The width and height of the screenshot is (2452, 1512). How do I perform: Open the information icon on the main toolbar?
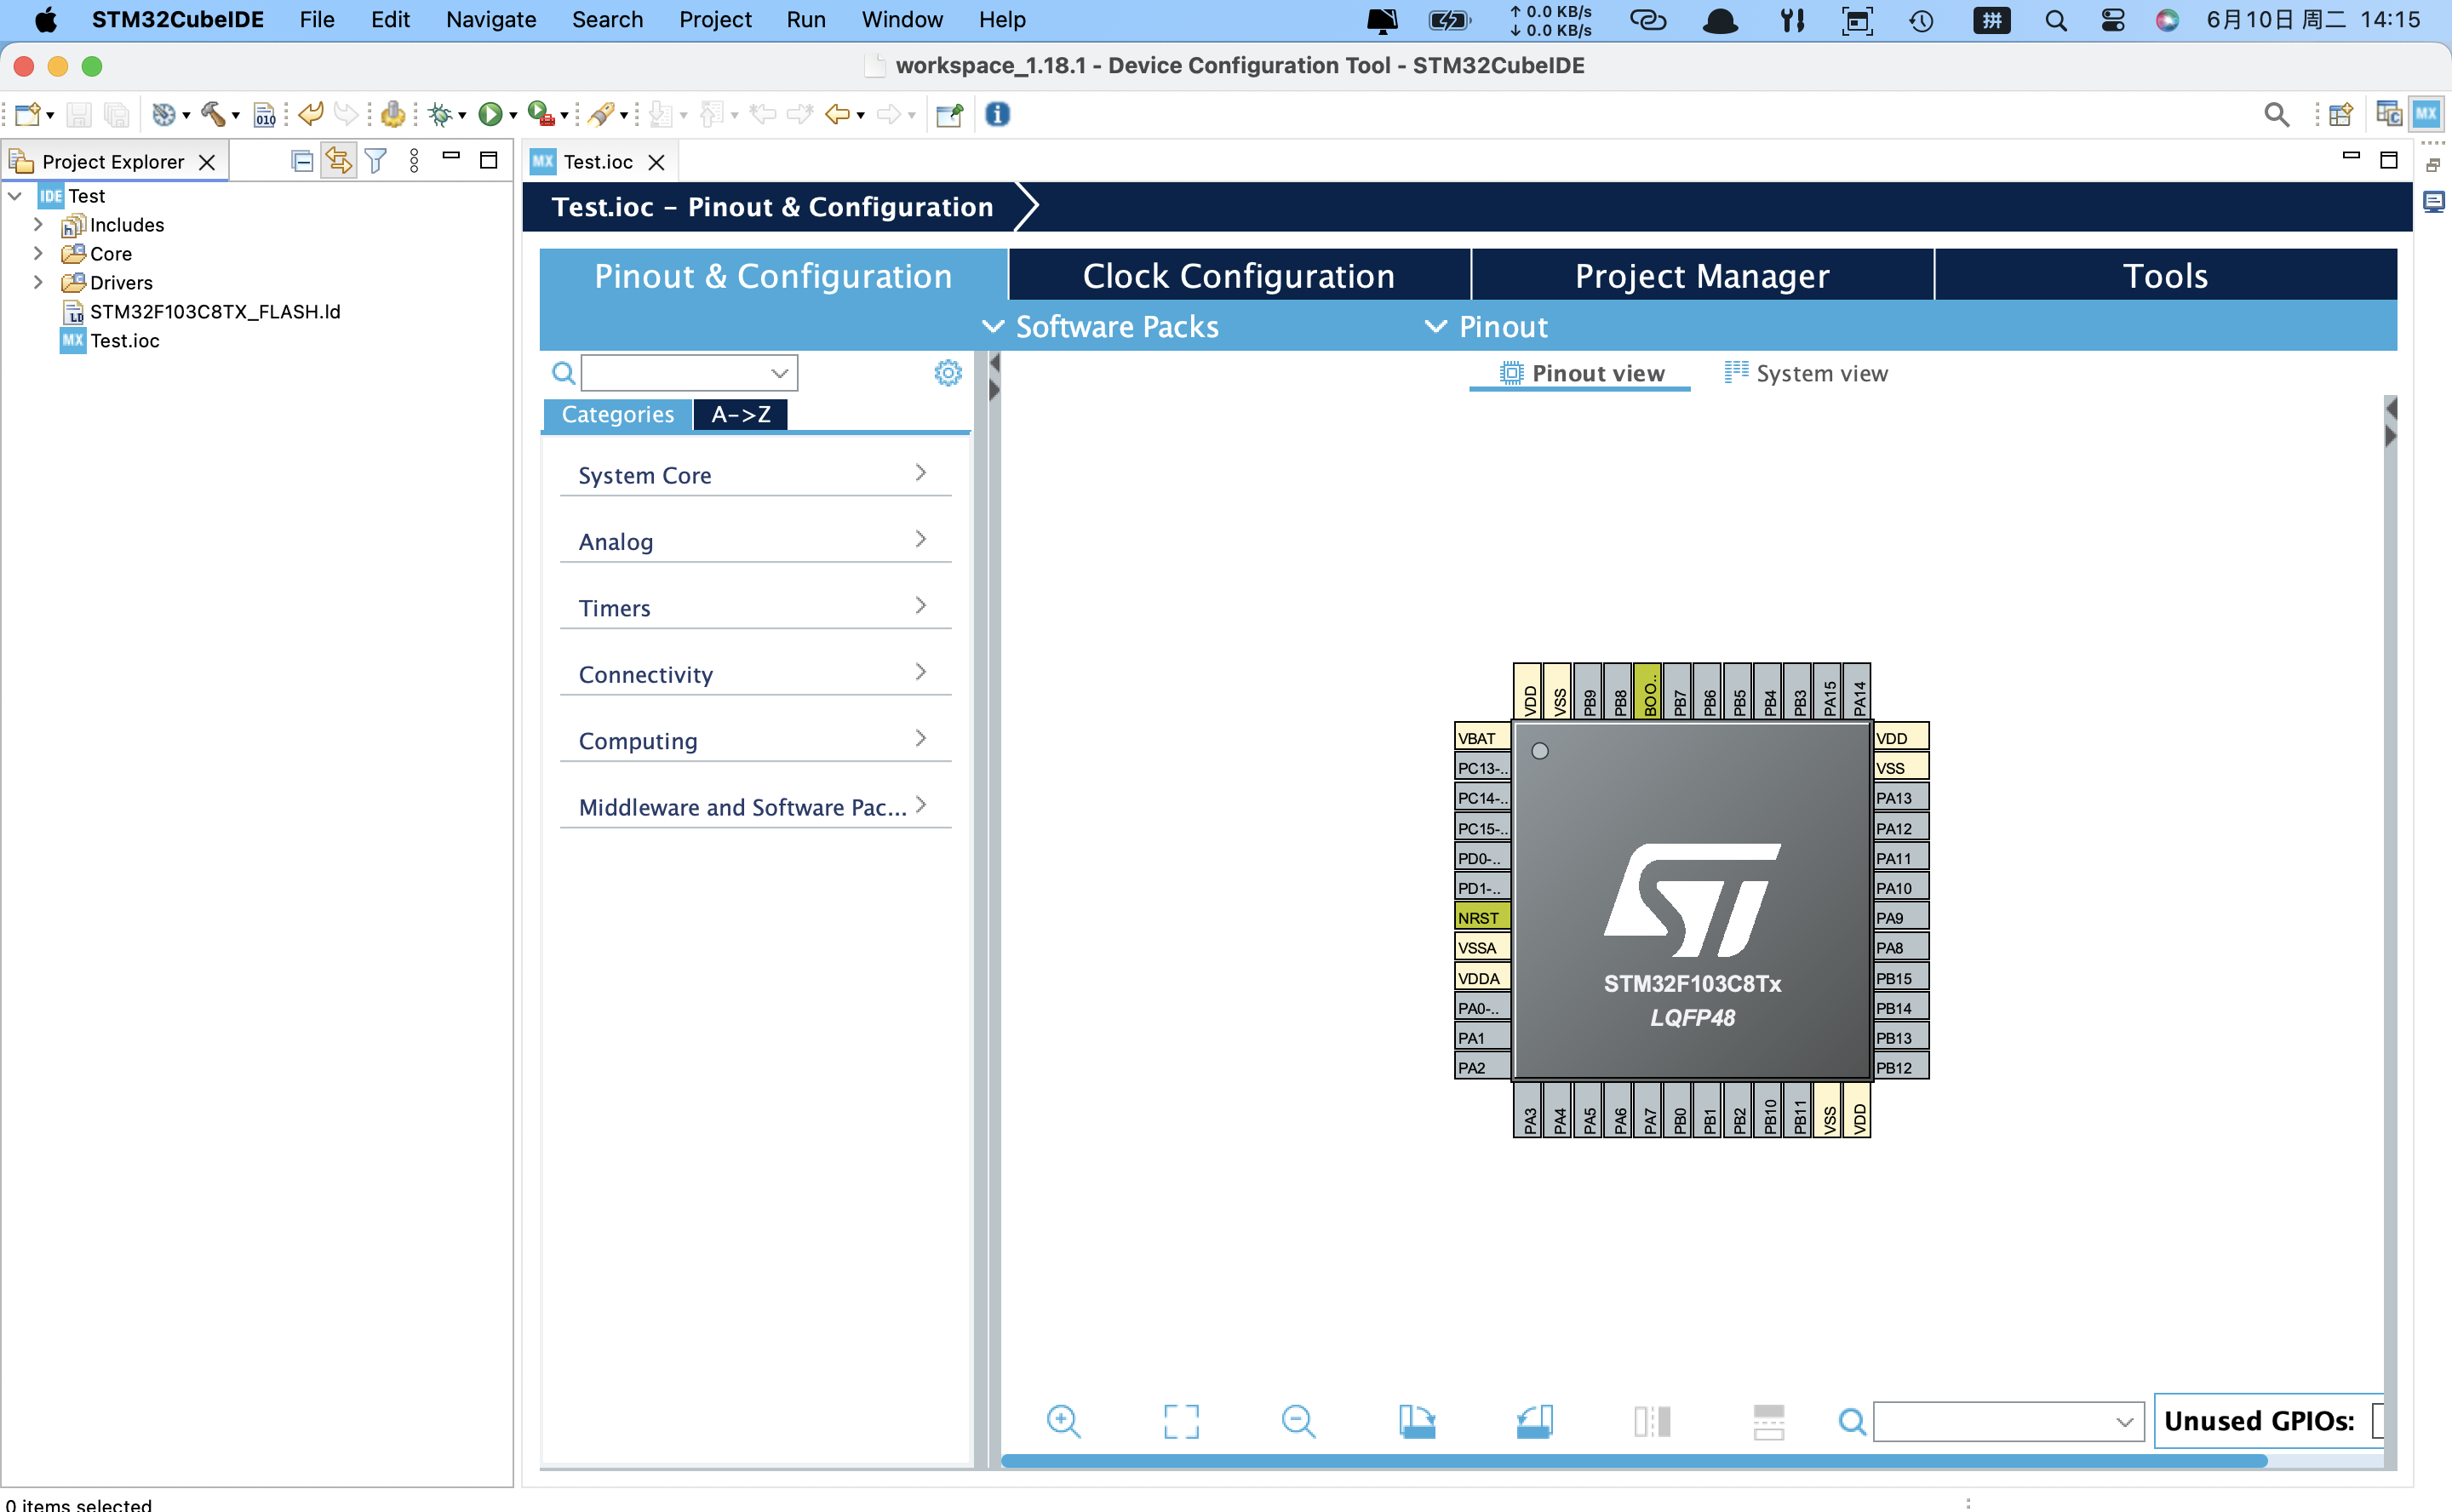click(996, 114)
